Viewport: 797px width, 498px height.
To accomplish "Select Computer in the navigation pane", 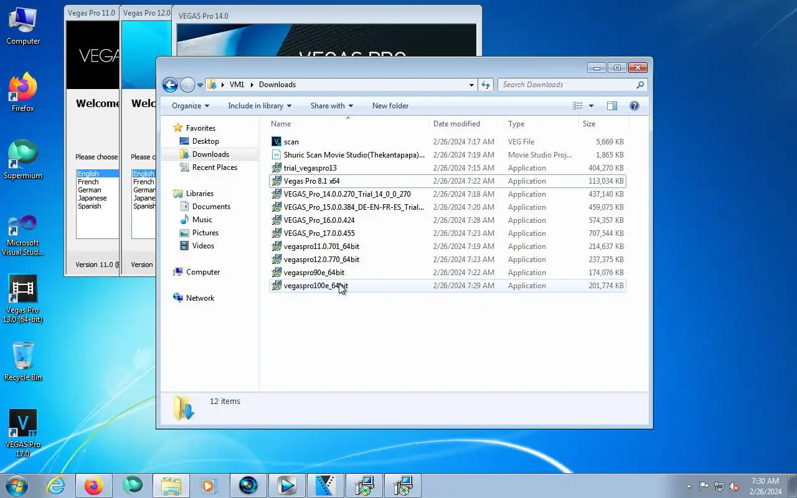I will coord(203,272).
